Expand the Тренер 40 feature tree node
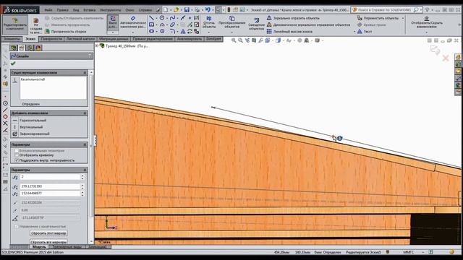The height and width of the screenshot is (260, 463). click(97, 45)
